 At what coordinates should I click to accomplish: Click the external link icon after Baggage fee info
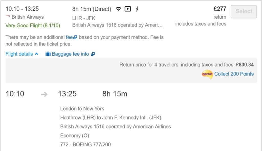(x=93, y=54)
